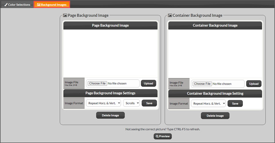Viewport: 275px width, 143px height.
Task: Open Container Image Format repeat dropdown
Action: (x=208, y=104)
